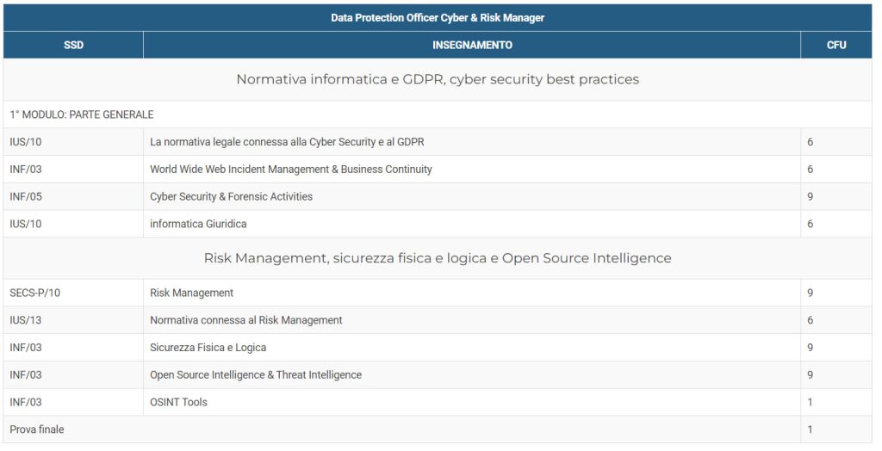
Task: Click World Wide Web Incident Management course
Action: coord(291,170)
